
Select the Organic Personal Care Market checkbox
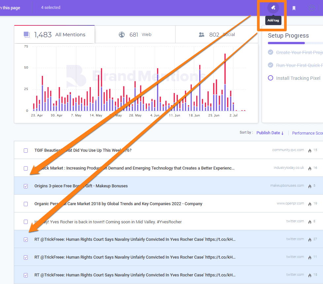26,204
